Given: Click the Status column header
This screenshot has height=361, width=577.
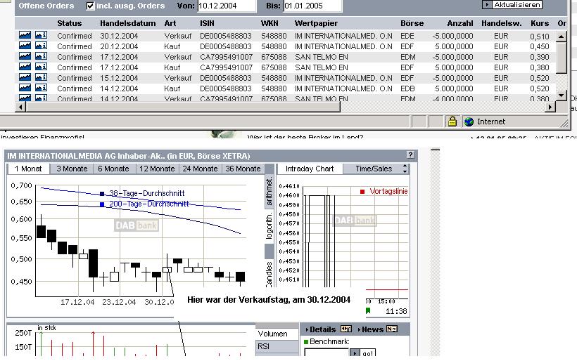Looking at the screenshot, I should point(69,23).
